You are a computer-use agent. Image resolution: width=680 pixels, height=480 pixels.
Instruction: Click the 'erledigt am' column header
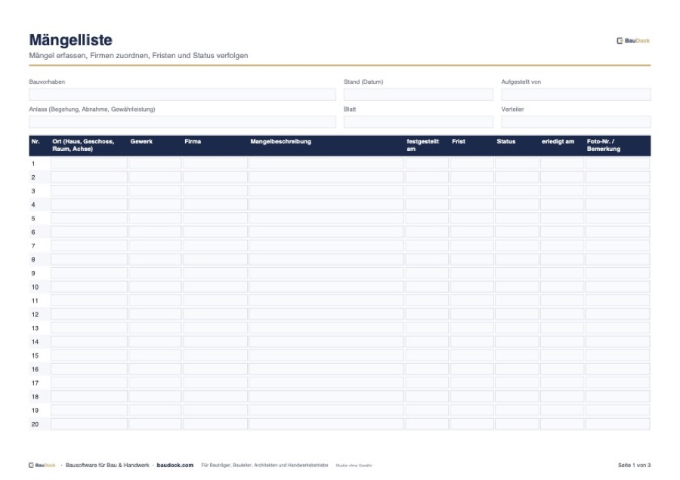click(558, 142)
